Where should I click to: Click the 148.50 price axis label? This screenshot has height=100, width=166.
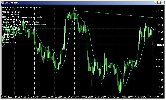pos(160,59)
